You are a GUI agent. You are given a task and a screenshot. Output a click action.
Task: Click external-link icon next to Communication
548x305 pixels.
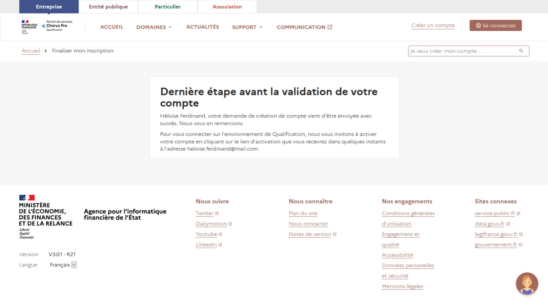[x=330, y=27]
